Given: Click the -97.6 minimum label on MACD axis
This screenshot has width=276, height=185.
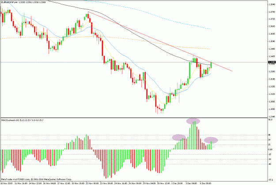Looking at the screenshot, I should 271,180.
